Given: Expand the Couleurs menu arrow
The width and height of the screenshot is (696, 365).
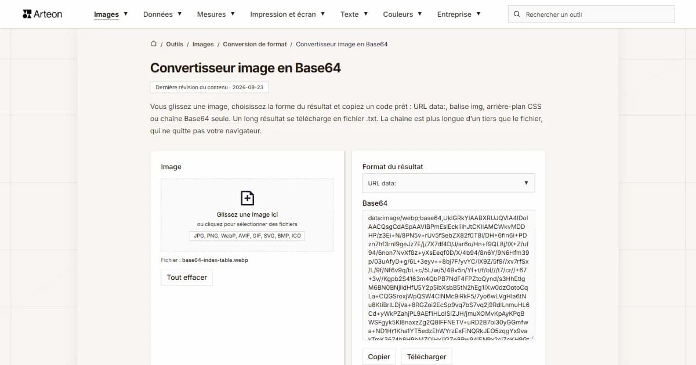Looking at the screenshot, I should (x=420, y=14).
